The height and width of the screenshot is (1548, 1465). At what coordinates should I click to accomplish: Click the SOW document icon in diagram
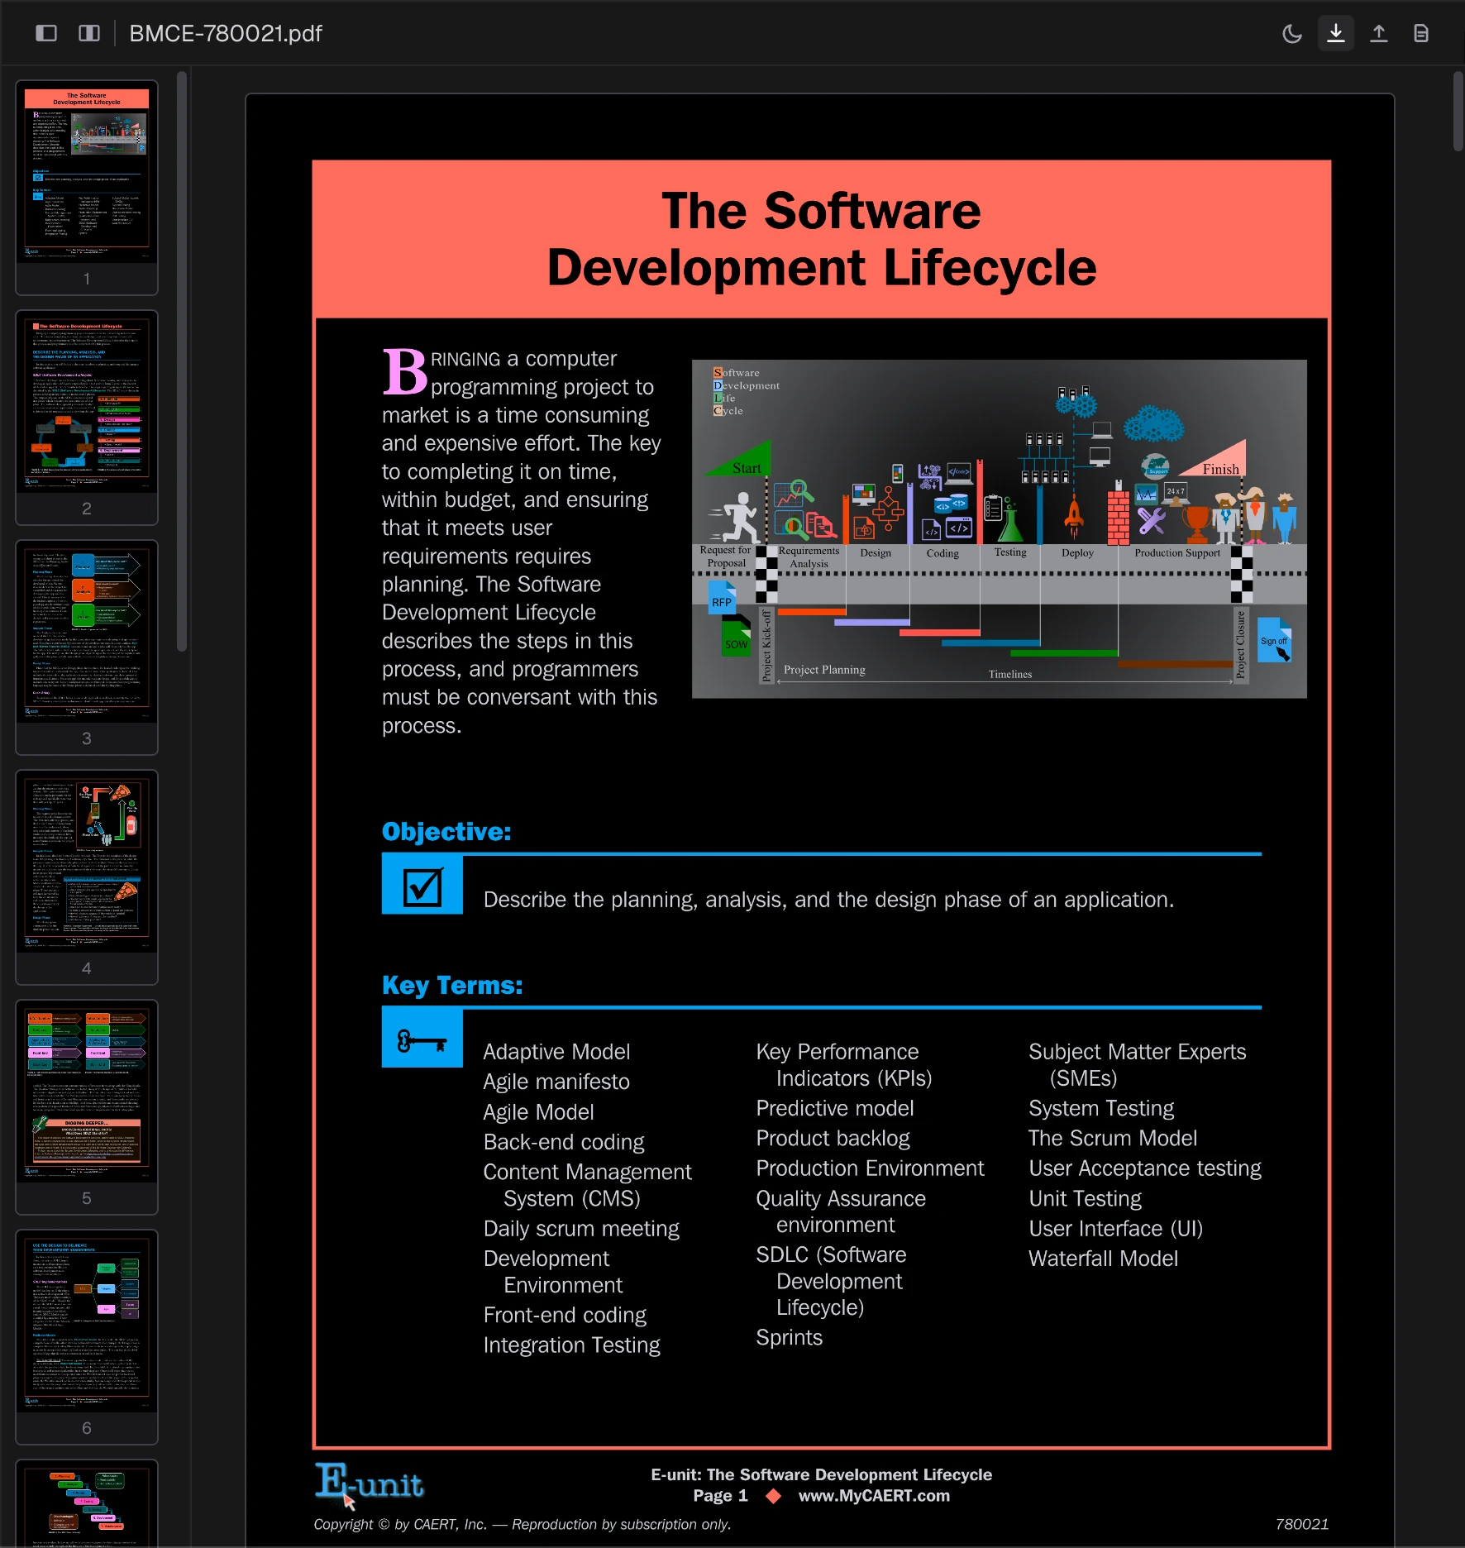[736, 638]
